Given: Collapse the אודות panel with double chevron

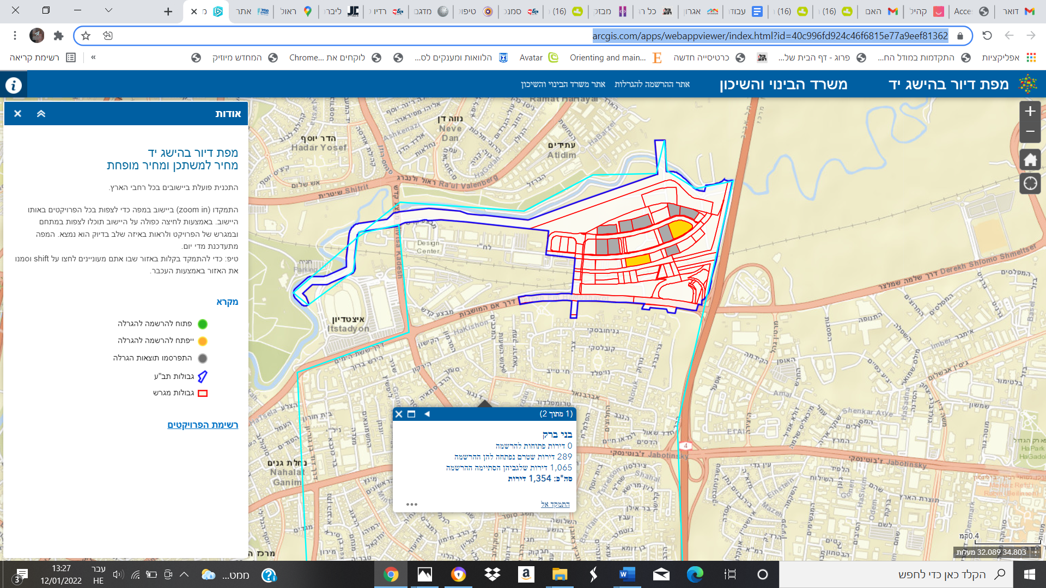Looking at the screenshot, I should coord(41,114).
